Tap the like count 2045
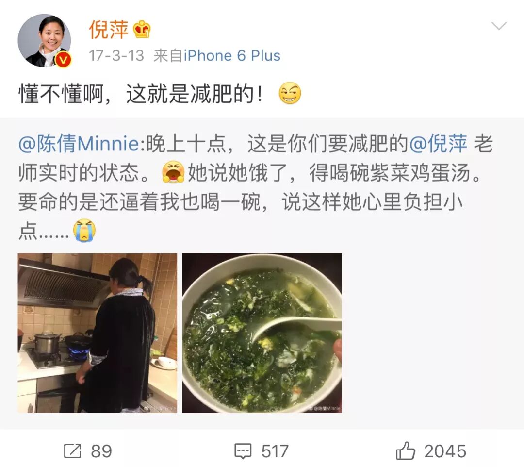Screen dimensions: 524x467 (x=445, y=451)
